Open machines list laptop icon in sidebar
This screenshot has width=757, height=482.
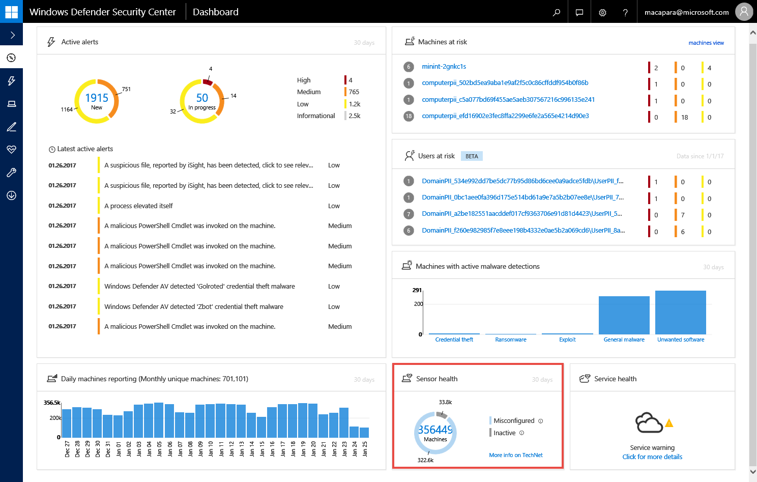[12, 104]
